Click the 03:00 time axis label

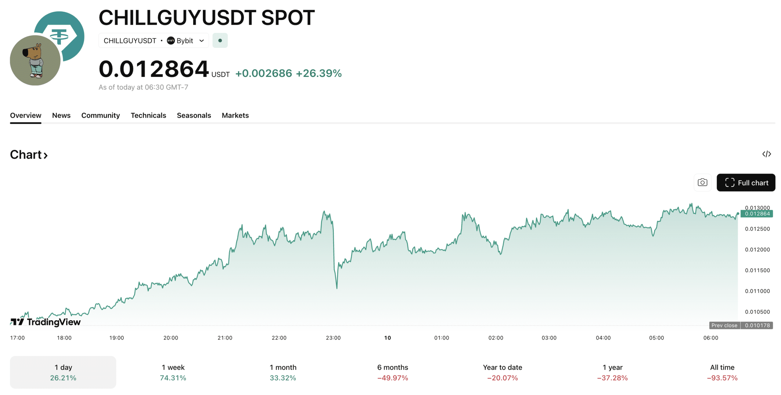coord(549,338)
